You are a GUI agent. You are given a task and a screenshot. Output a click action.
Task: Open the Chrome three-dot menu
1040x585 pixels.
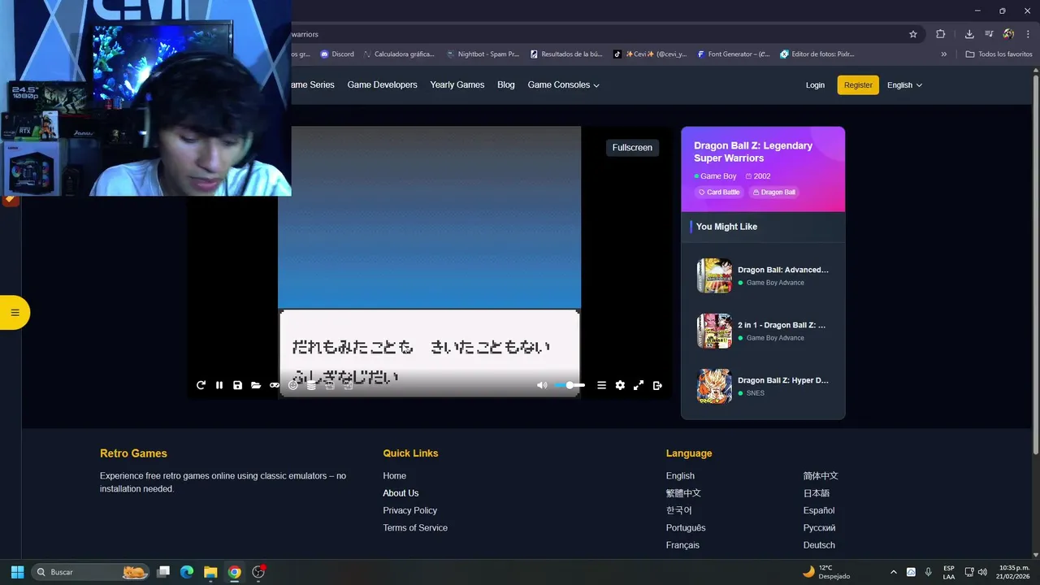(1026, 34)
